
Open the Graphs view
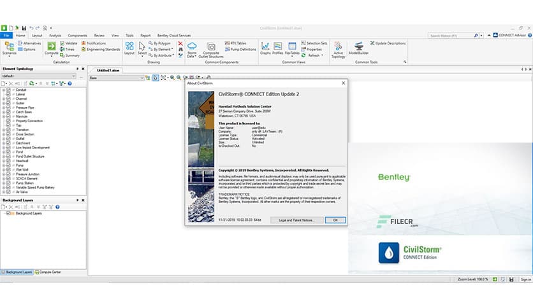click(x=265, y=48)
